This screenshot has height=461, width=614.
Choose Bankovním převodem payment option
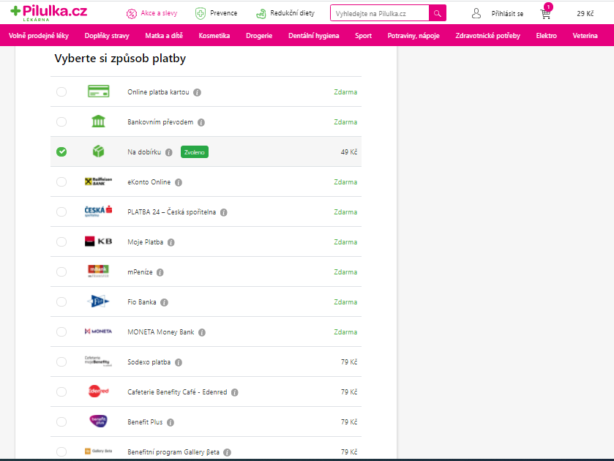[61, 122]
